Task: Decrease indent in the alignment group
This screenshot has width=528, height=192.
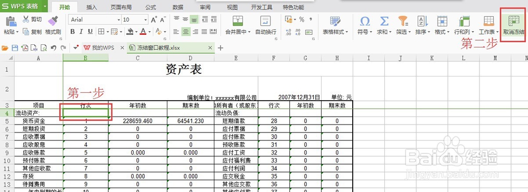Action: [205, 20]
